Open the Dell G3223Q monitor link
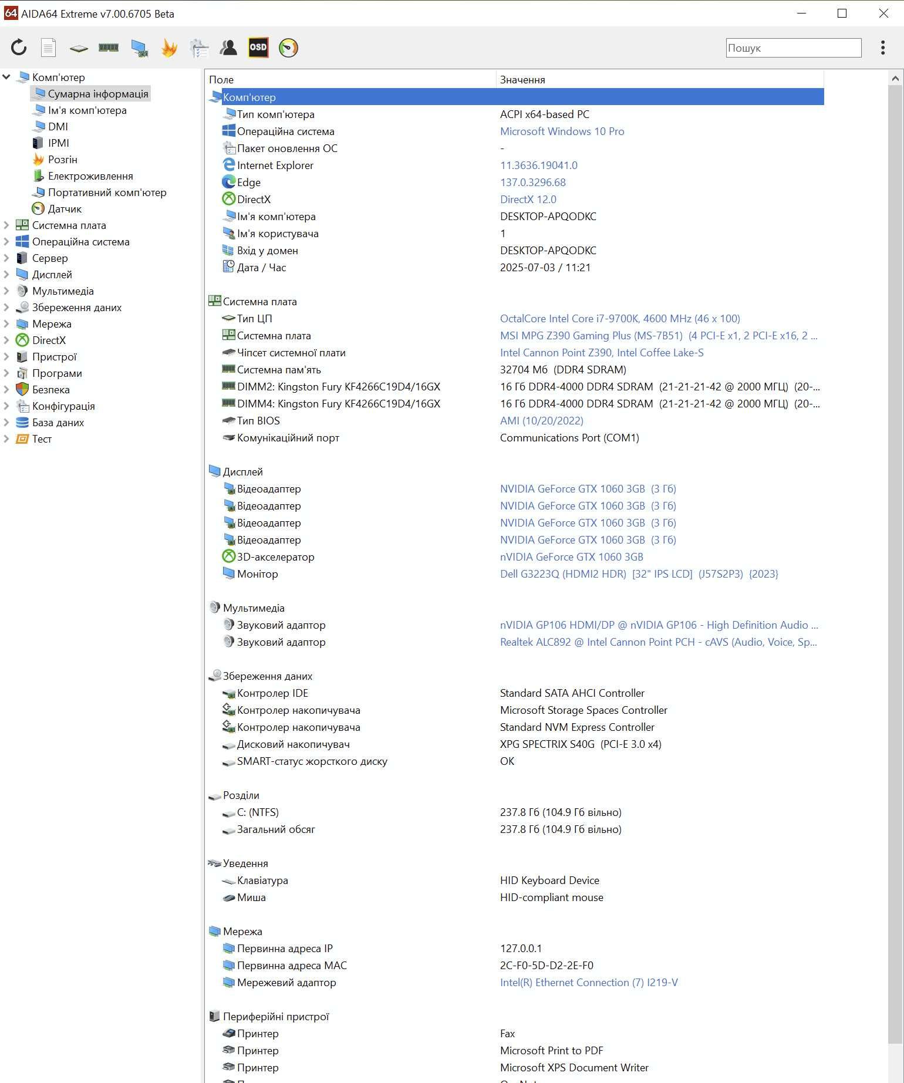Viewport: 904px width, 1083px height. (x=639, y=573)
